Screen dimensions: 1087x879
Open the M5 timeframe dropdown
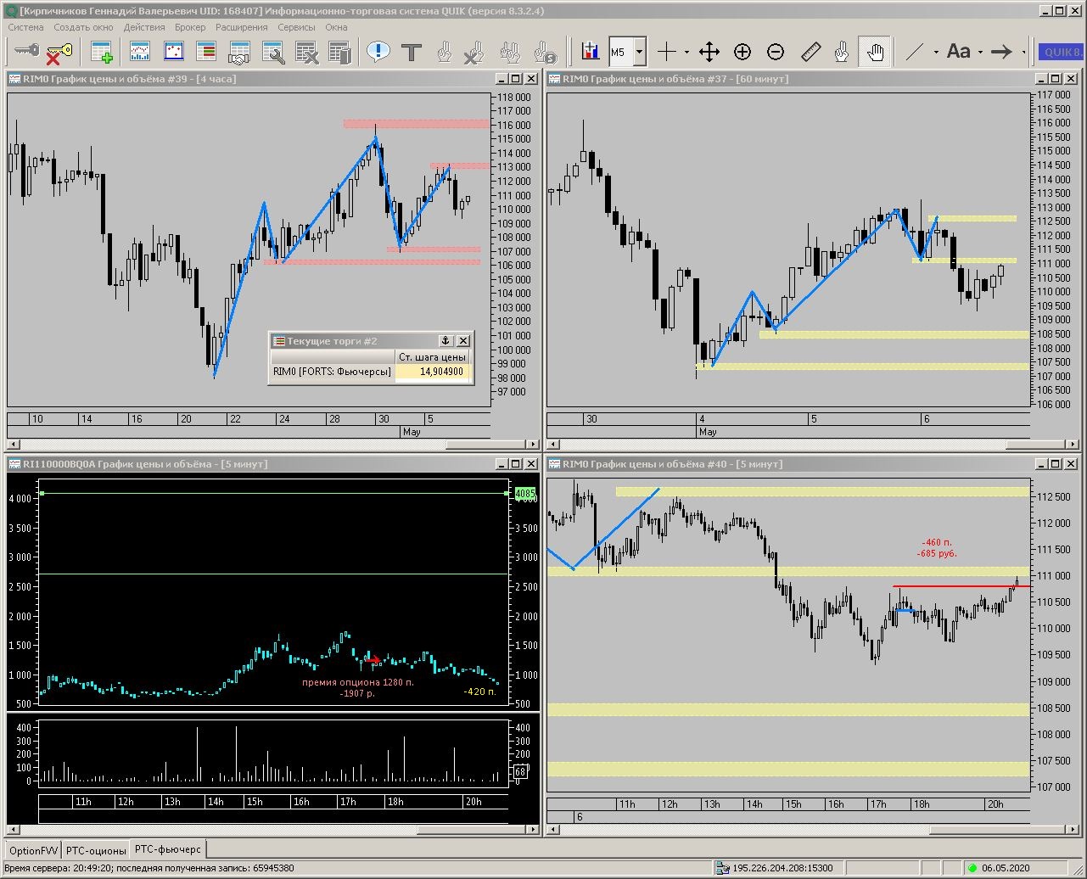639,52
